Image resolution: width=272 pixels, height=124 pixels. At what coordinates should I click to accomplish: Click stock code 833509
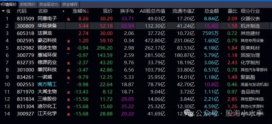pyautogui.click(x=26, y=18)
